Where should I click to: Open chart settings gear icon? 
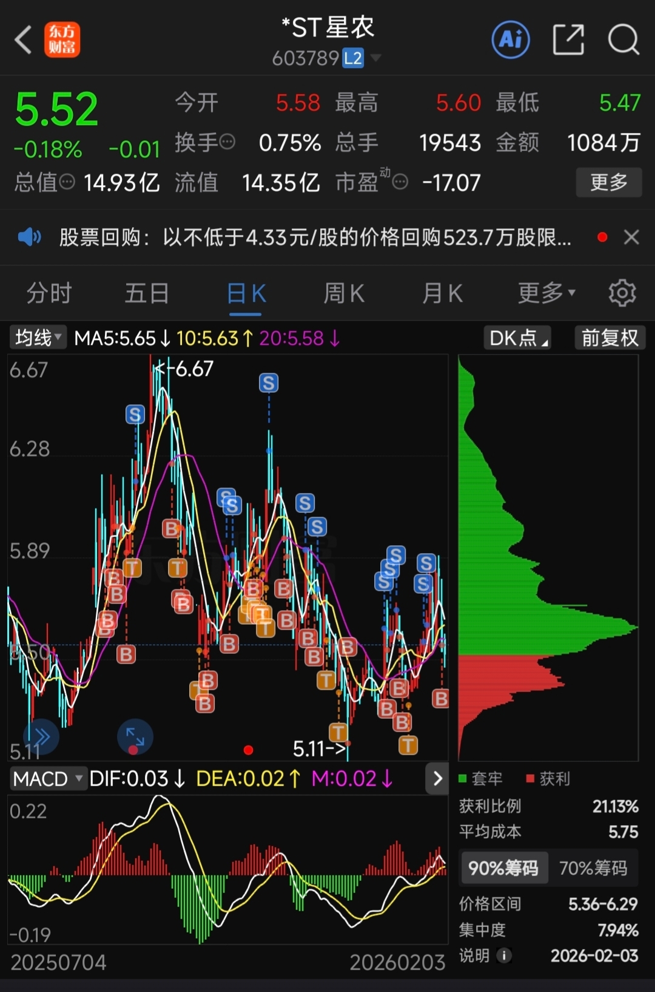pyautogui.click(x=622, y=293)
